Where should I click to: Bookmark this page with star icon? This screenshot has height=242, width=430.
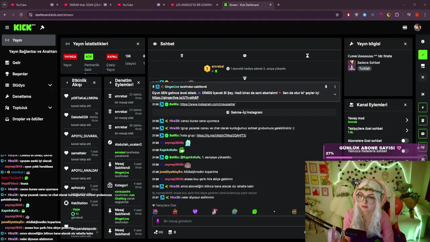click(x=337, y=15)
